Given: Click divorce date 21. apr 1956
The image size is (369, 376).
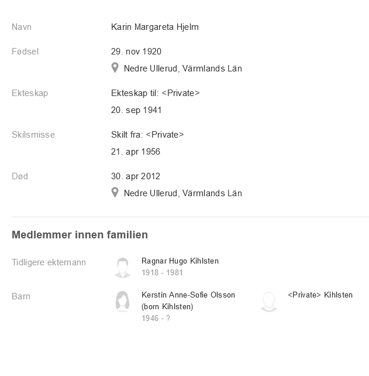Looking at the screenshot, I should click(x=136, y=152).
